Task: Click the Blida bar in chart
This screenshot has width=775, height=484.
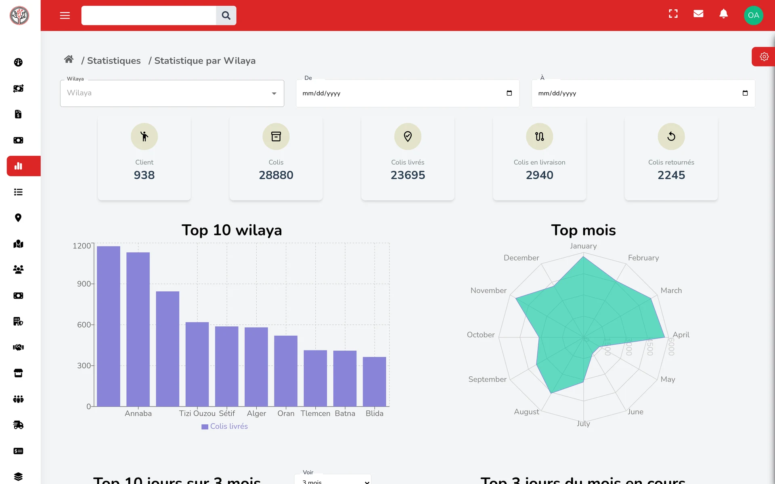Action: click(x=375, y=382)
